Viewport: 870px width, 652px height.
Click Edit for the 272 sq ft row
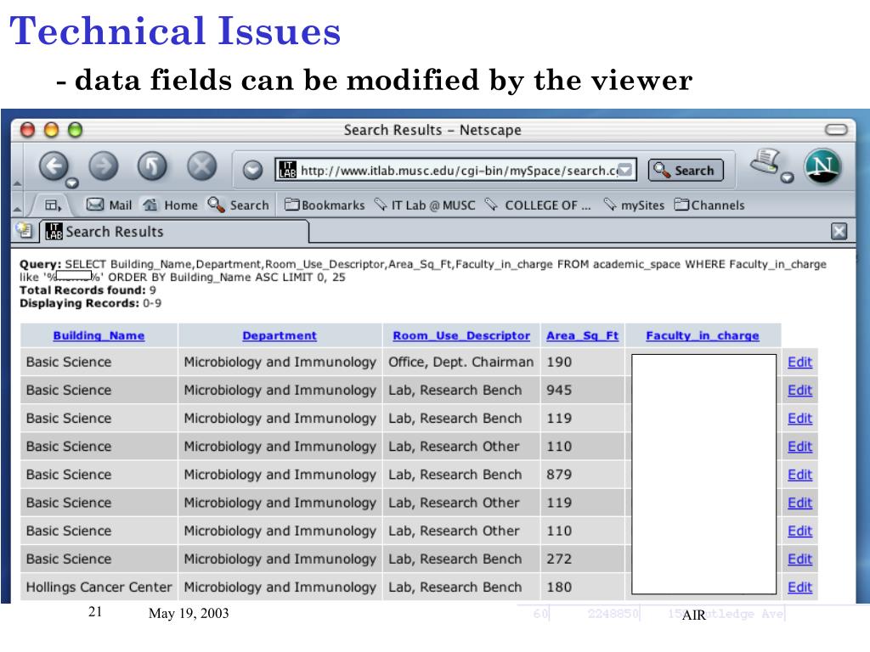coord(799,559)
